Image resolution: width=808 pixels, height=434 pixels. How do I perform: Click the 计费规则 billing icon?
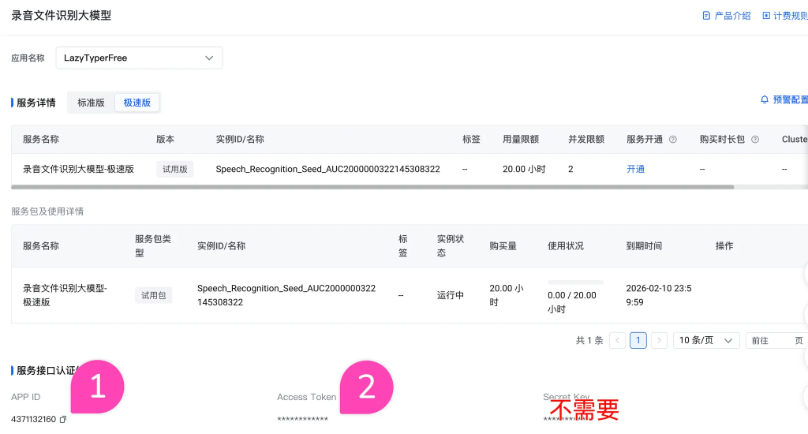click(x=766, y=16)
